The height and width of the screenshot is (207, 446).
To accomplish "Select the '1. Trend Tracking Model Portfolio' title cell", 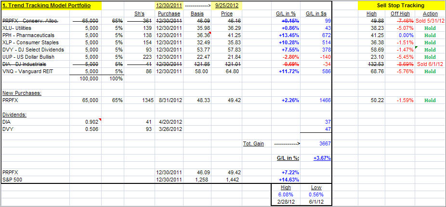I will (51, 5).
